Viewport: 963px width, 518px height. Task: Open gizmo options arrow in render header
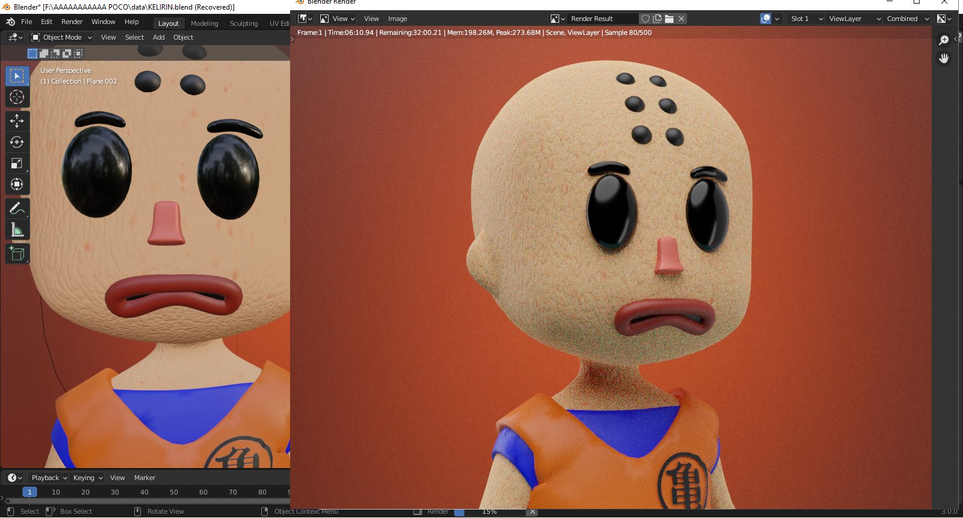click(777, 19)
